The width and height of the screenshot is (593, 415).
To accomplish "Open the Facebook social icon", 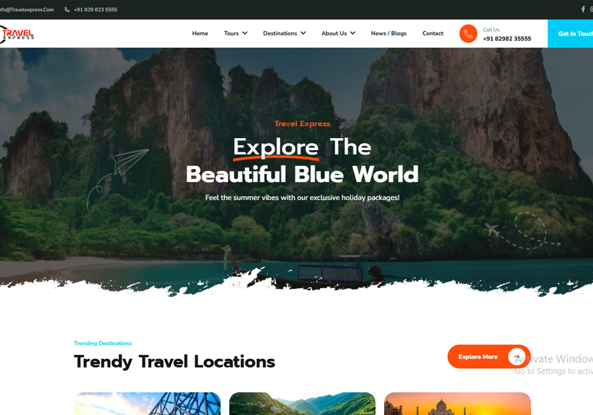I will pos(583,9).
